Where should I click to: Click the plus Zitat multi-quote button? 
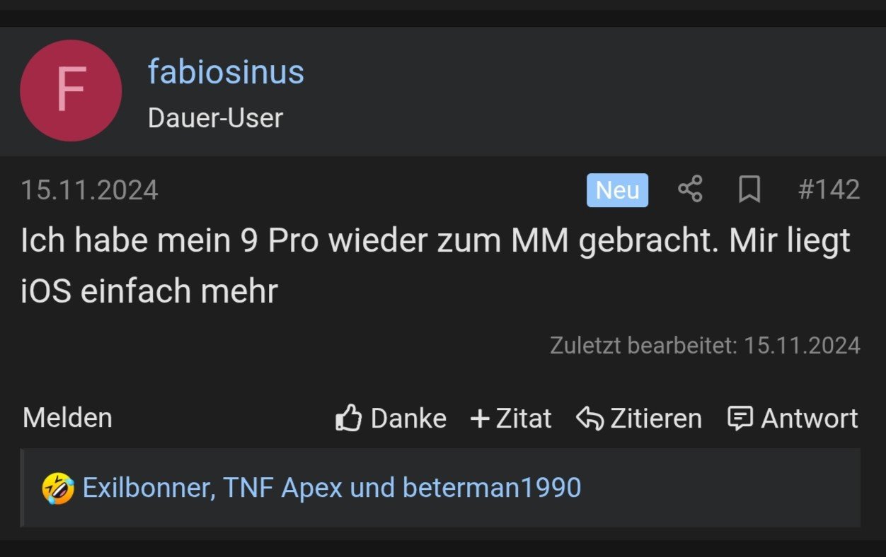click(x=511, y=418)
